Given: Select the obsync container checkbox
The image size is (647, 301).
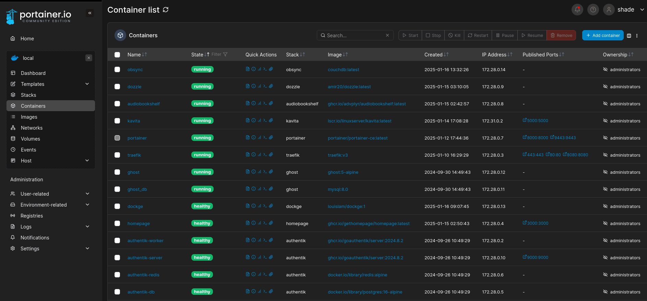Looking at the screenshot, I should pyautogui.click(x=117, y=69).
